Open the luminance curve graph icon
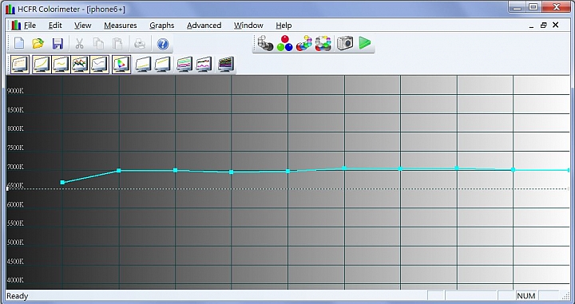Image resolution: width=575 pixels, height=304 pixels. [x=41, y=65]
